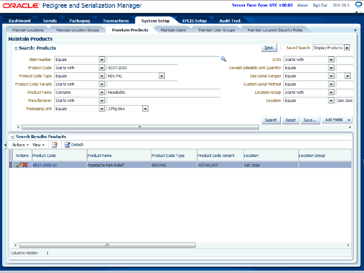This screenshot has width=364, height=273.
Task: Open the View menu
Action: [38, 145]
